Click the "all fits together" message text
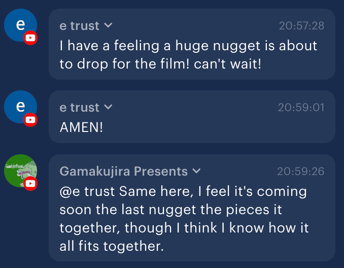The width and height of the screenshot is (344, 268). point(111,247)
